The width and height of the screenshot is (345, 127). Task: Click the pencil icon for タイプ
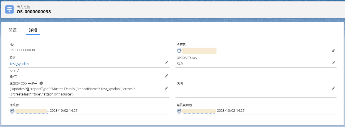[x=166, y=76]
